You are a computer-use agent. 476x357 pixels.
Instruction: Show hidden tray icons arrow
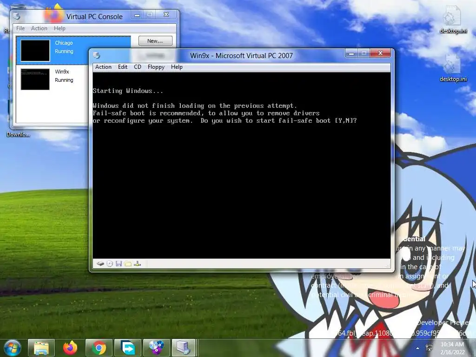pos(418,348)
